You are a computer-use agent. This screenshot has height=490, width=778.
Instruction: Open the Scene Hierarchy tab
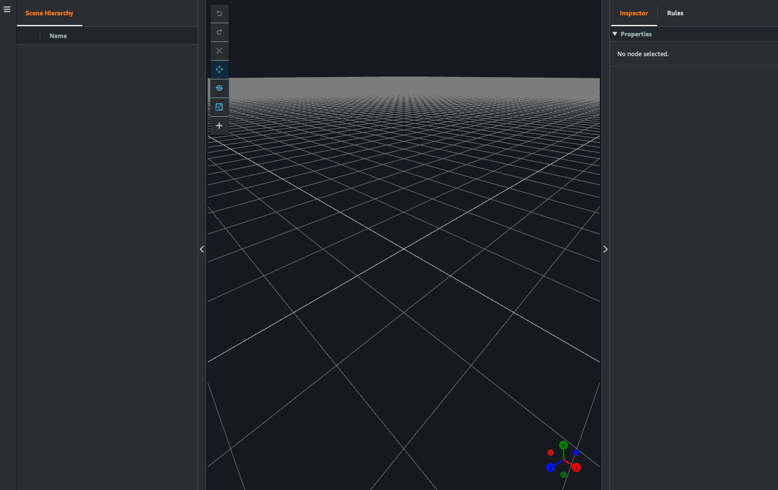pyautogui.click(x=49, y=13)
